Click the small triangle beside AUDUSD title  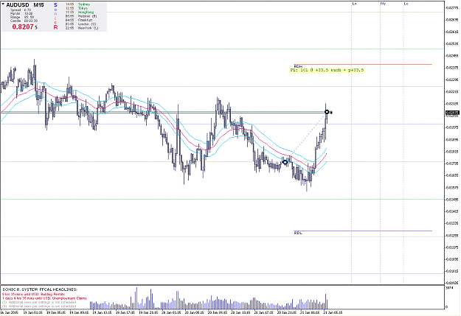click(3, 4)
